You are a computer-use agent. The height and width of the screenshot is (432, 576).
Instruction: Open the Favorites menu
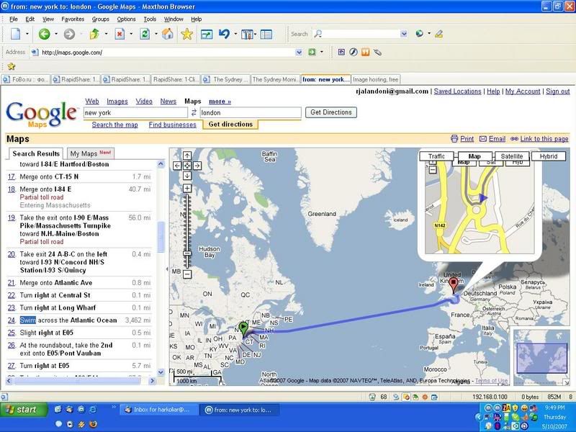[73, 19]
